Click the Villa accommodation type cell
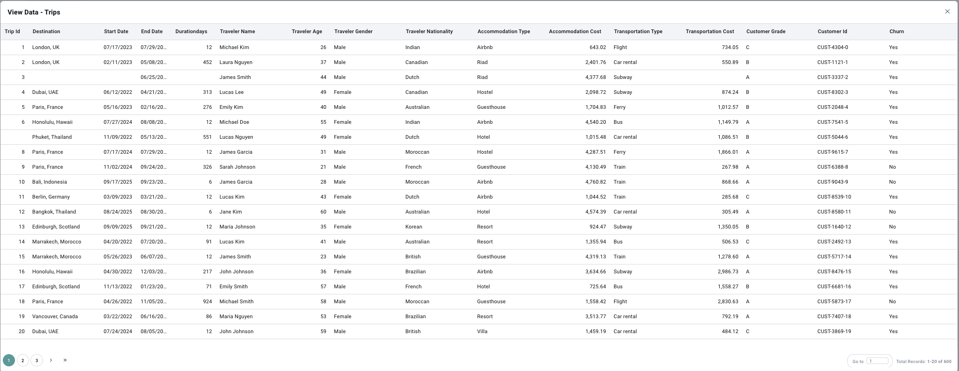 [x=482, y=331]
